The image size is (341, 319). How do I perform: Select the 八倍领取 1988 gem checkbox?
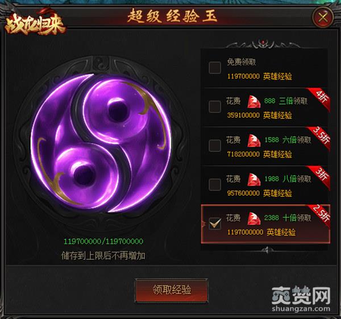click(215, 184)
